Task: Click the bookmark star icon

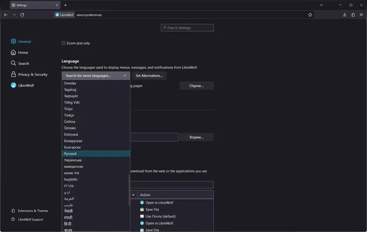Action: (x=310, y=15)
